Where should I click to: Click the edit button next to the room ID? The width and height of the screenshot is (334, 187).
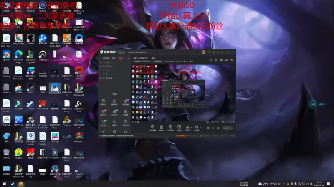(158, 62)
